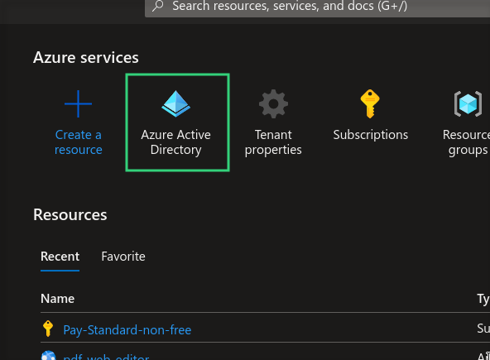Click the search magnifier icon
This screenshot has width=490, height=360.
tap(158, 5)
